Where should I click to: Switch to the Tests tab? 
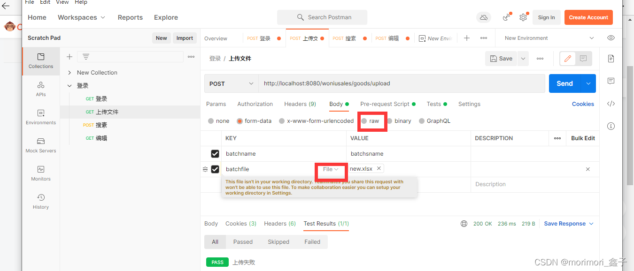click(437, 104)
